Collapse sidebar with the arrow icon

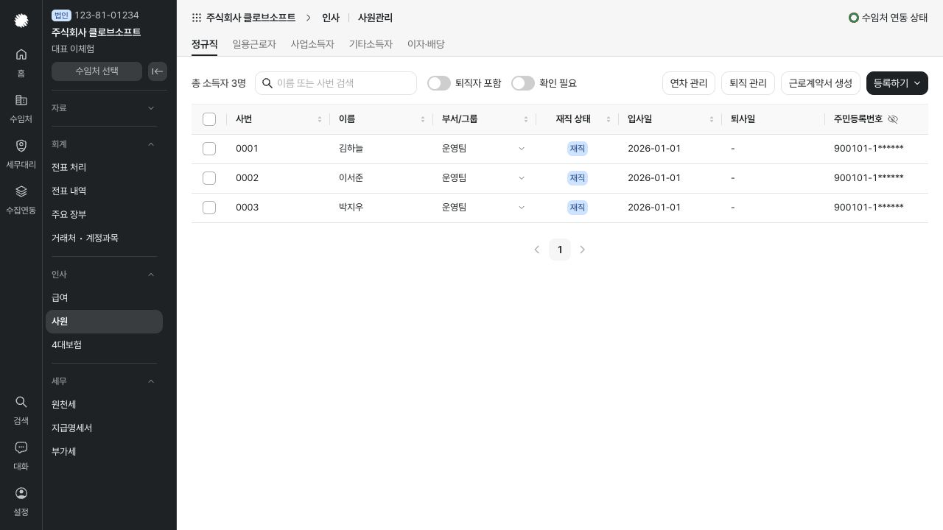[158, 71]
